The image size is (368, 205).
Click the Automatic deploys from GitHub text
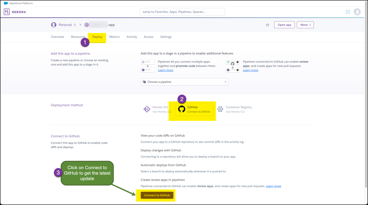point(163,165)
